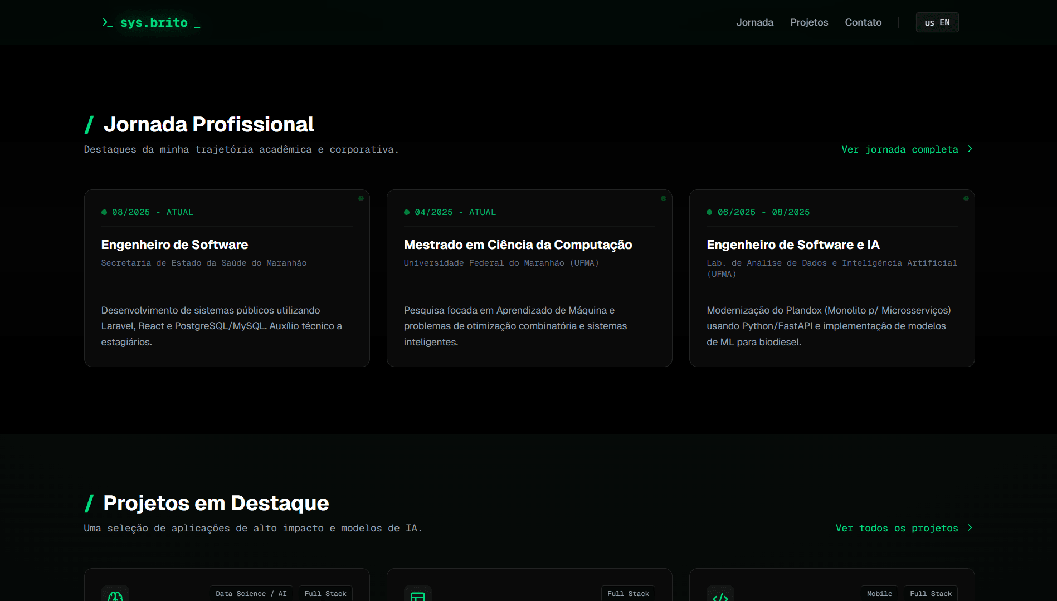This screenshot has width=1057, height=601.
Task: Open the Projetos nav item
Action: coord(809,22)
